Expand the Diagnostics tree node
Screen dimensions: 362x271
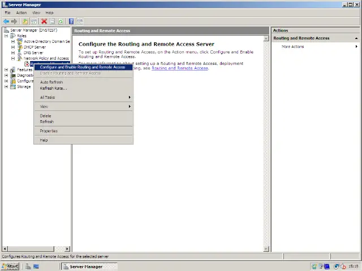tap(6, 75)
